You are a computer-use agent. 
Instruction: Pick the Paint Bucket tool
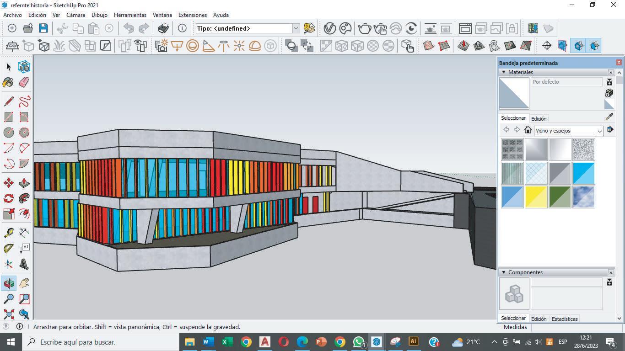[8, 82]
